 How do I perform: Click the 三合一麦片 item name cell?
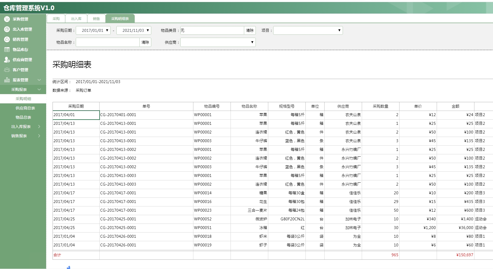pos(249,211)
